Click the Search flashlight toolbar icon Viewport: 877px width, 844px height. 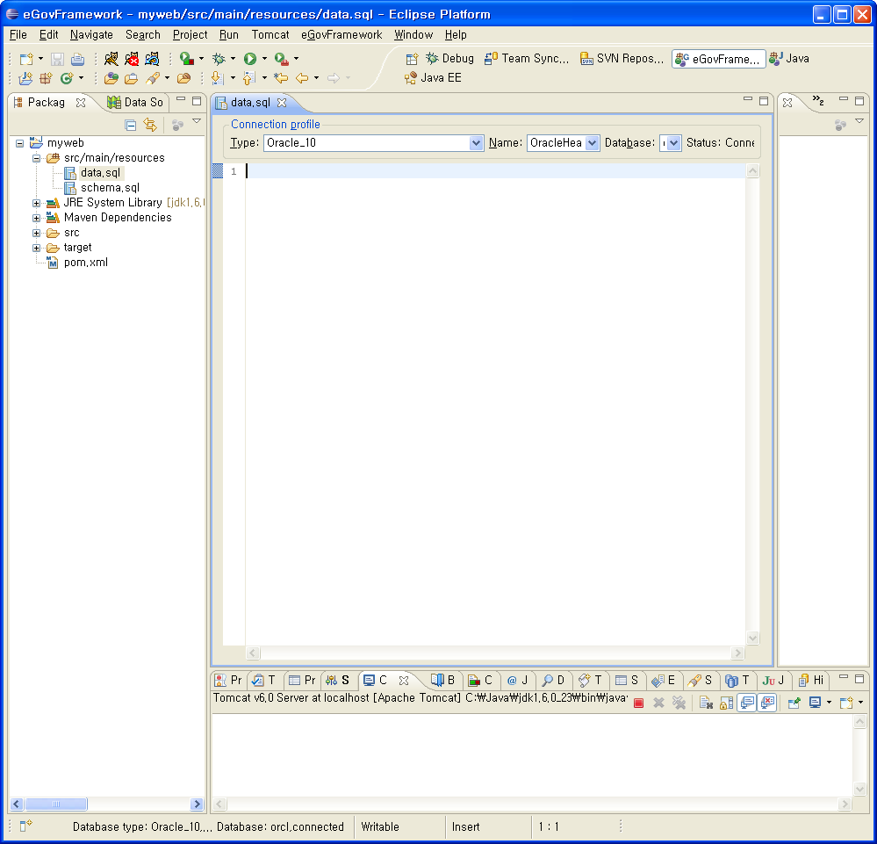(x=153, y=78)
